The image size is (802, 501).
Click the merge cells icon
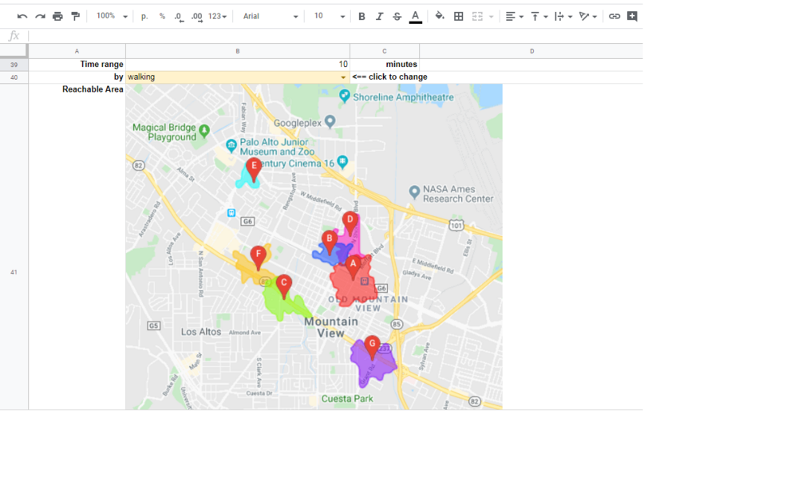point(477,17)
